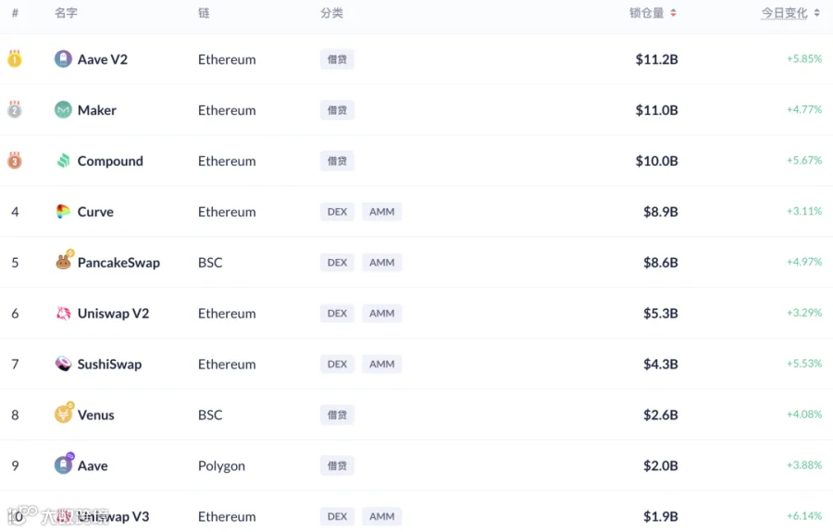Click the Curve rainbow logo icon
This screenshot has height=532, width=833.
pyautogui.click(x=63, y=212)
